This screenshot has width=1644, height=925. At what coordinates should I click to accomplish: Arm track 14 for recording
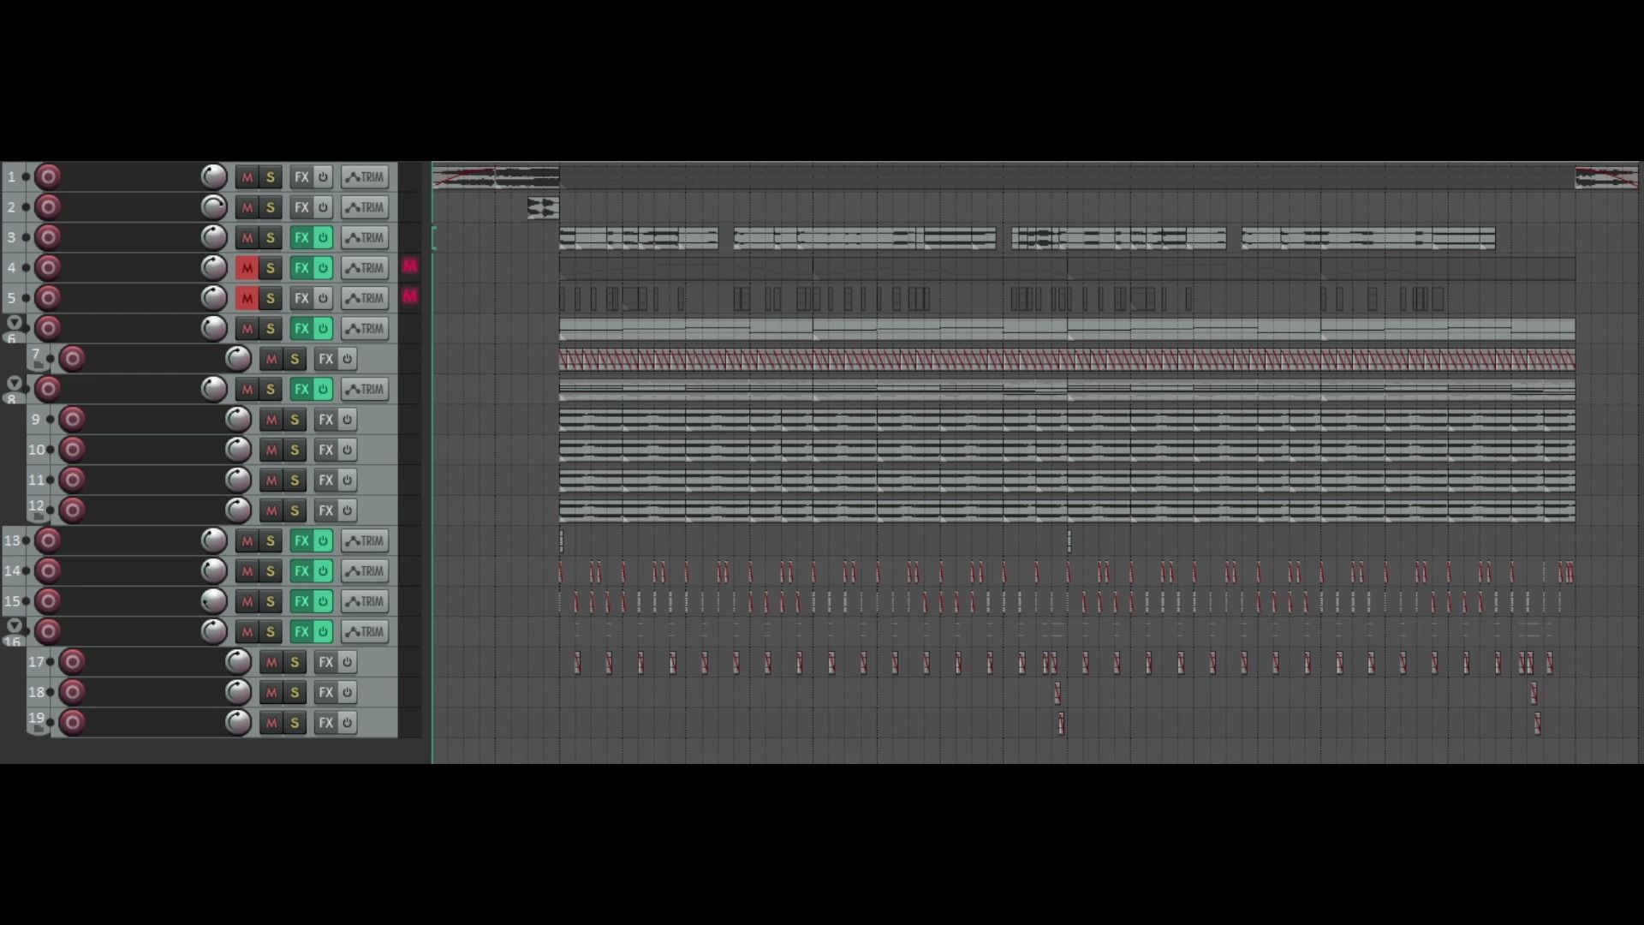point(48,571)
